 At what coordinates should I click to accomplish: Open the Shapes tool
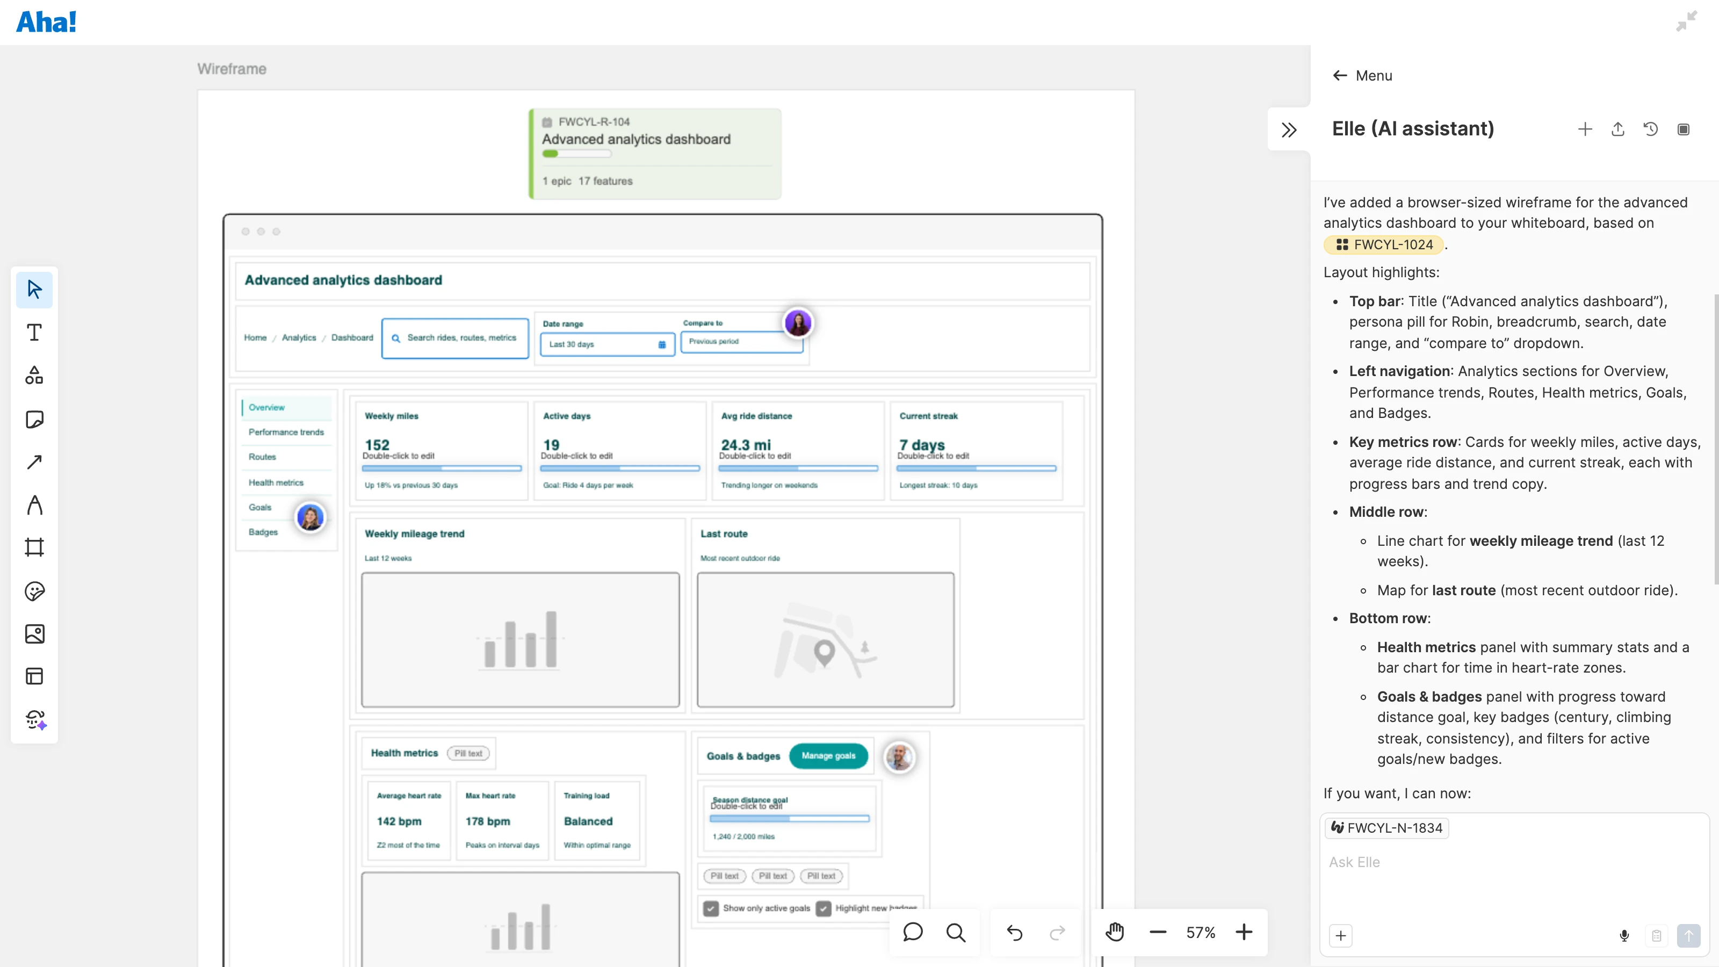[34, 376]
